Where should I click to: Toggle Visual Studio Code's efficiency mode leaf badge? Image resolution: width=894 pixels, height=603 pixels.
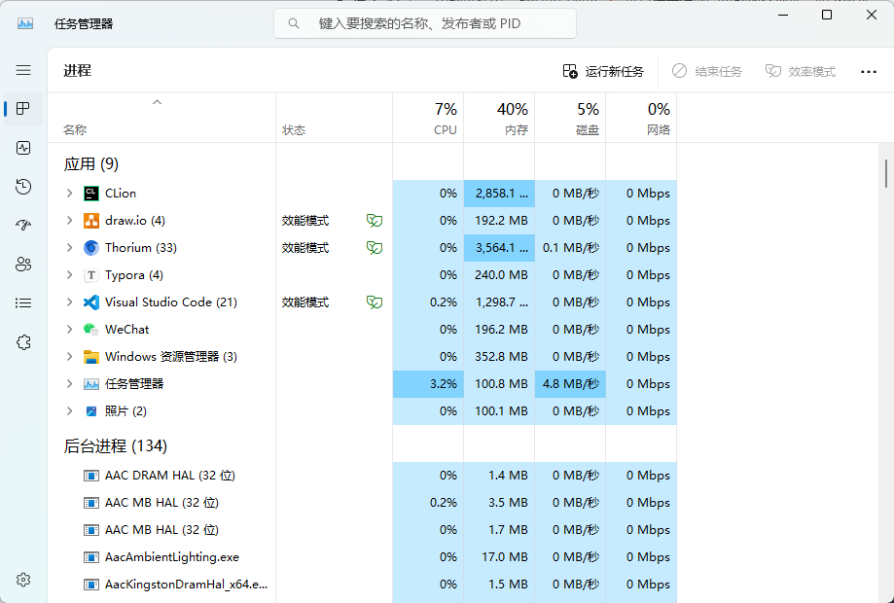[374, 302]
